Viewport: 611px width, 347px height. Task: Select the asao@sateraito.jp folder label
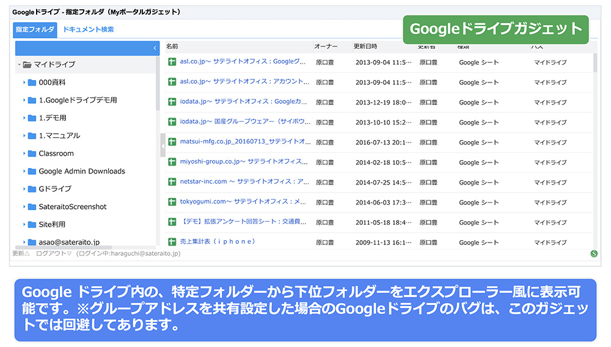click(x=69, y=243)
